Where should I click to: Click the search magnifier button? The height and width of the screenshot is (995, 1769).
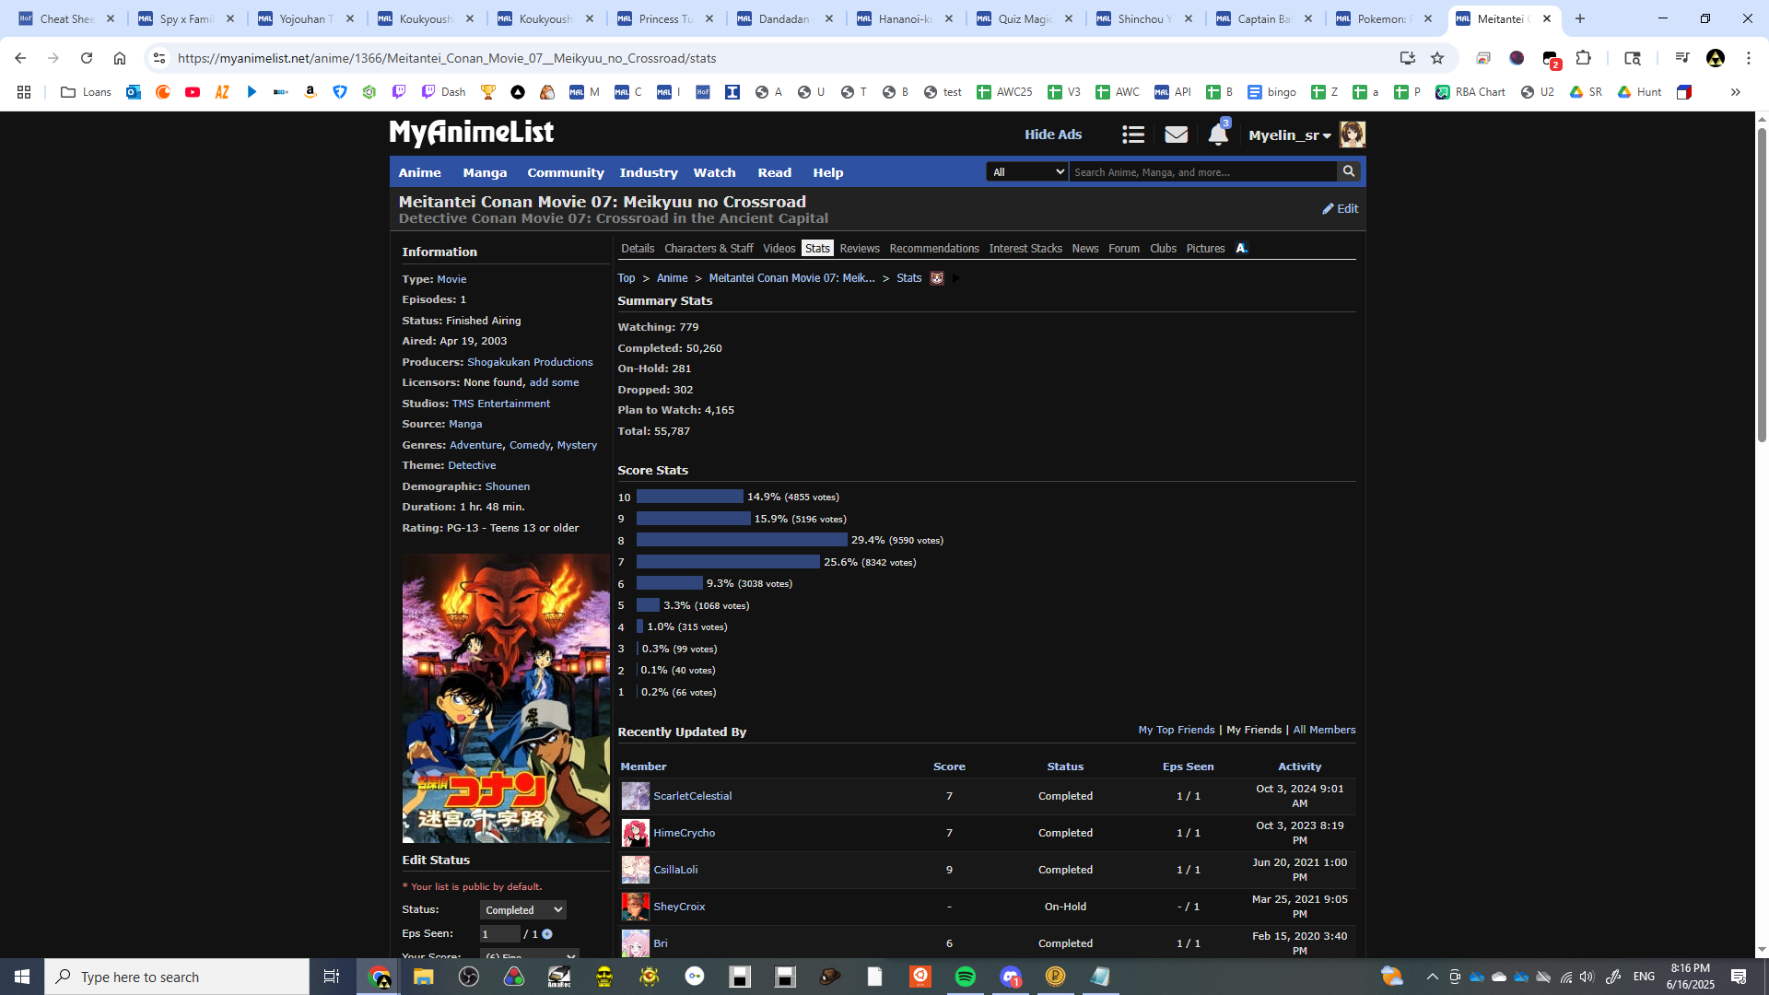point(1349,171)
